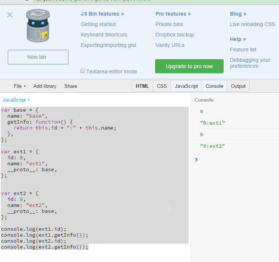Image resolution: width=279 pixels, height=262 pixels.
Task: Click console output value 0
Action: click(x=201, y=112)
